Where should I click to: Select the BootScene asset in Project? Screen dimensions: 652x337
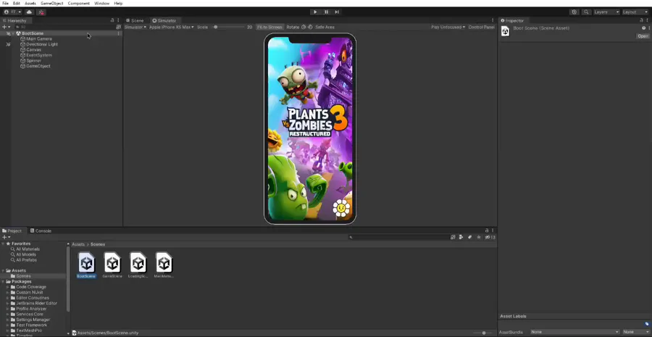pyautogui.click(x=86, y=265)
